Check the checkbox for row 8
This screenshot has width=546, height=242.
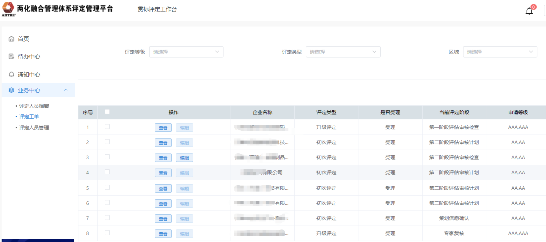(107, 232)
